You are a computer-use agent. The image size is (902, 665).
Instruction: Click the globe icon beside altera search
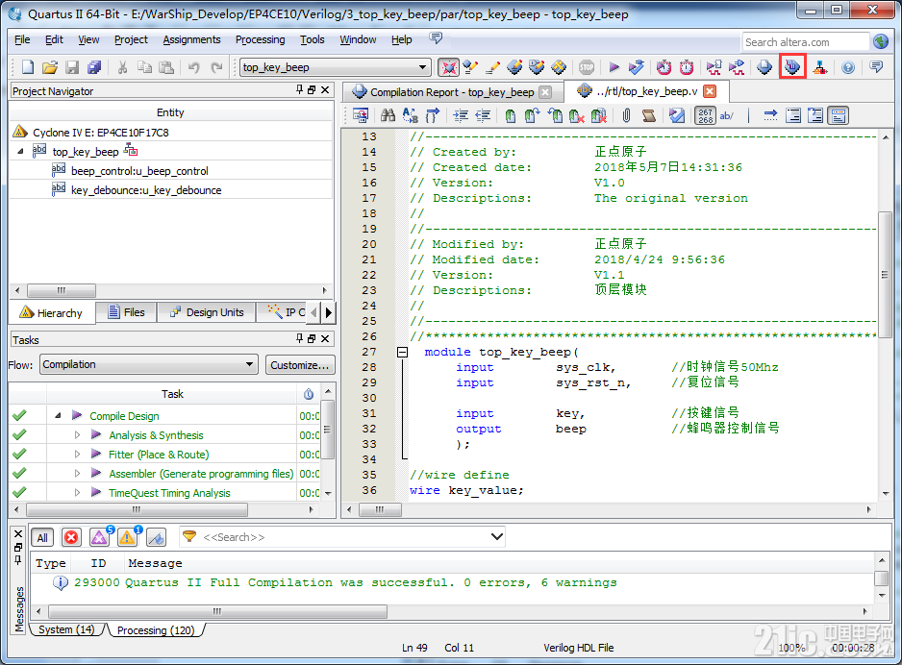pos(881,42)
